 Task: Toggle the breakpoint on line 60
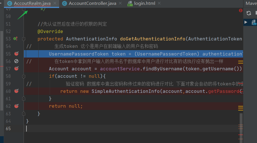pyautogui.click(x=16, y=91)
